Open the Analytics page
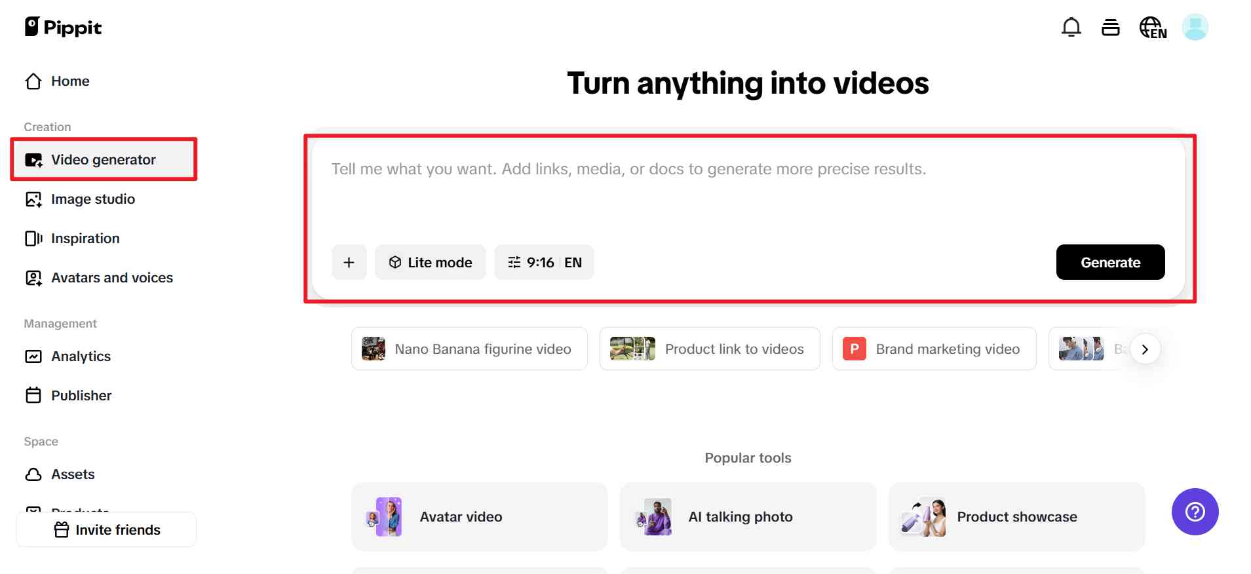Screen dimensions: 1251x574 point(81,356)
